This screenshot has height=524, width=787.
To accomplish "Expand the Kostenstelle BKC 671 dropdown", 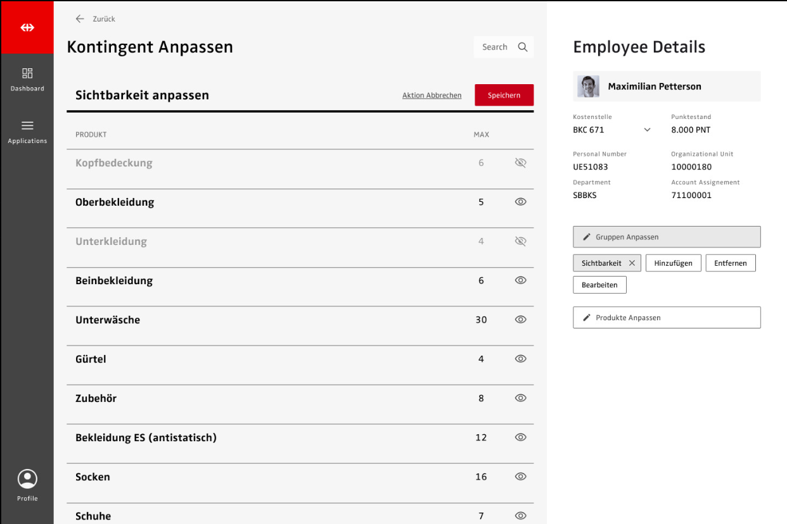I will point(647,130).
